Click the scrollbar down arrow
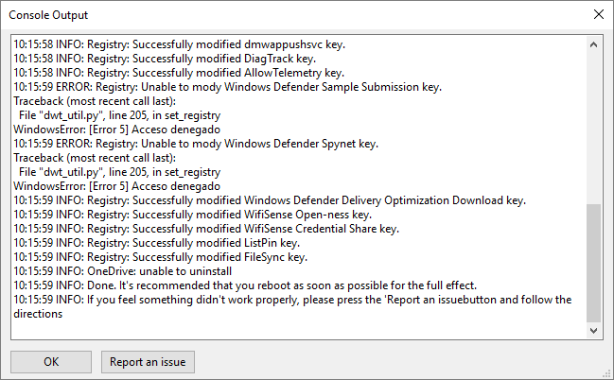The height and width of the screenshot is (380, 614). point(593,332)
